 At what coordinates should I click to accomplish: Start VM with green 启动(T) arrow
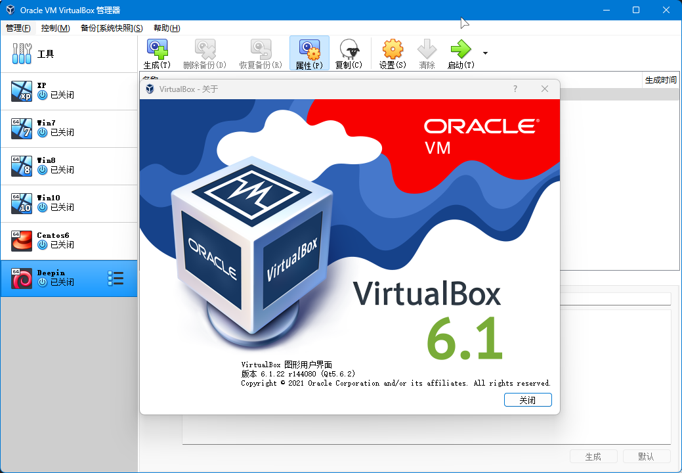(x=461, y=49)
